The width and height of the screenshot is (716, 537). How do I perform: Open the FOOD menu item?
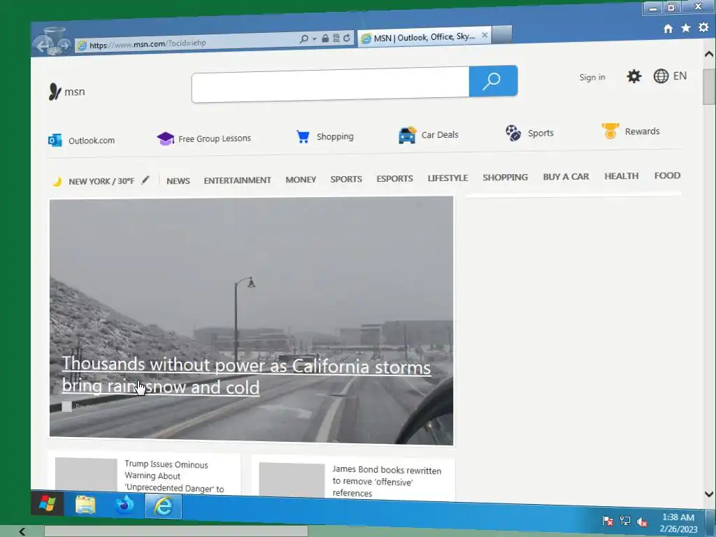pos(667,176)
